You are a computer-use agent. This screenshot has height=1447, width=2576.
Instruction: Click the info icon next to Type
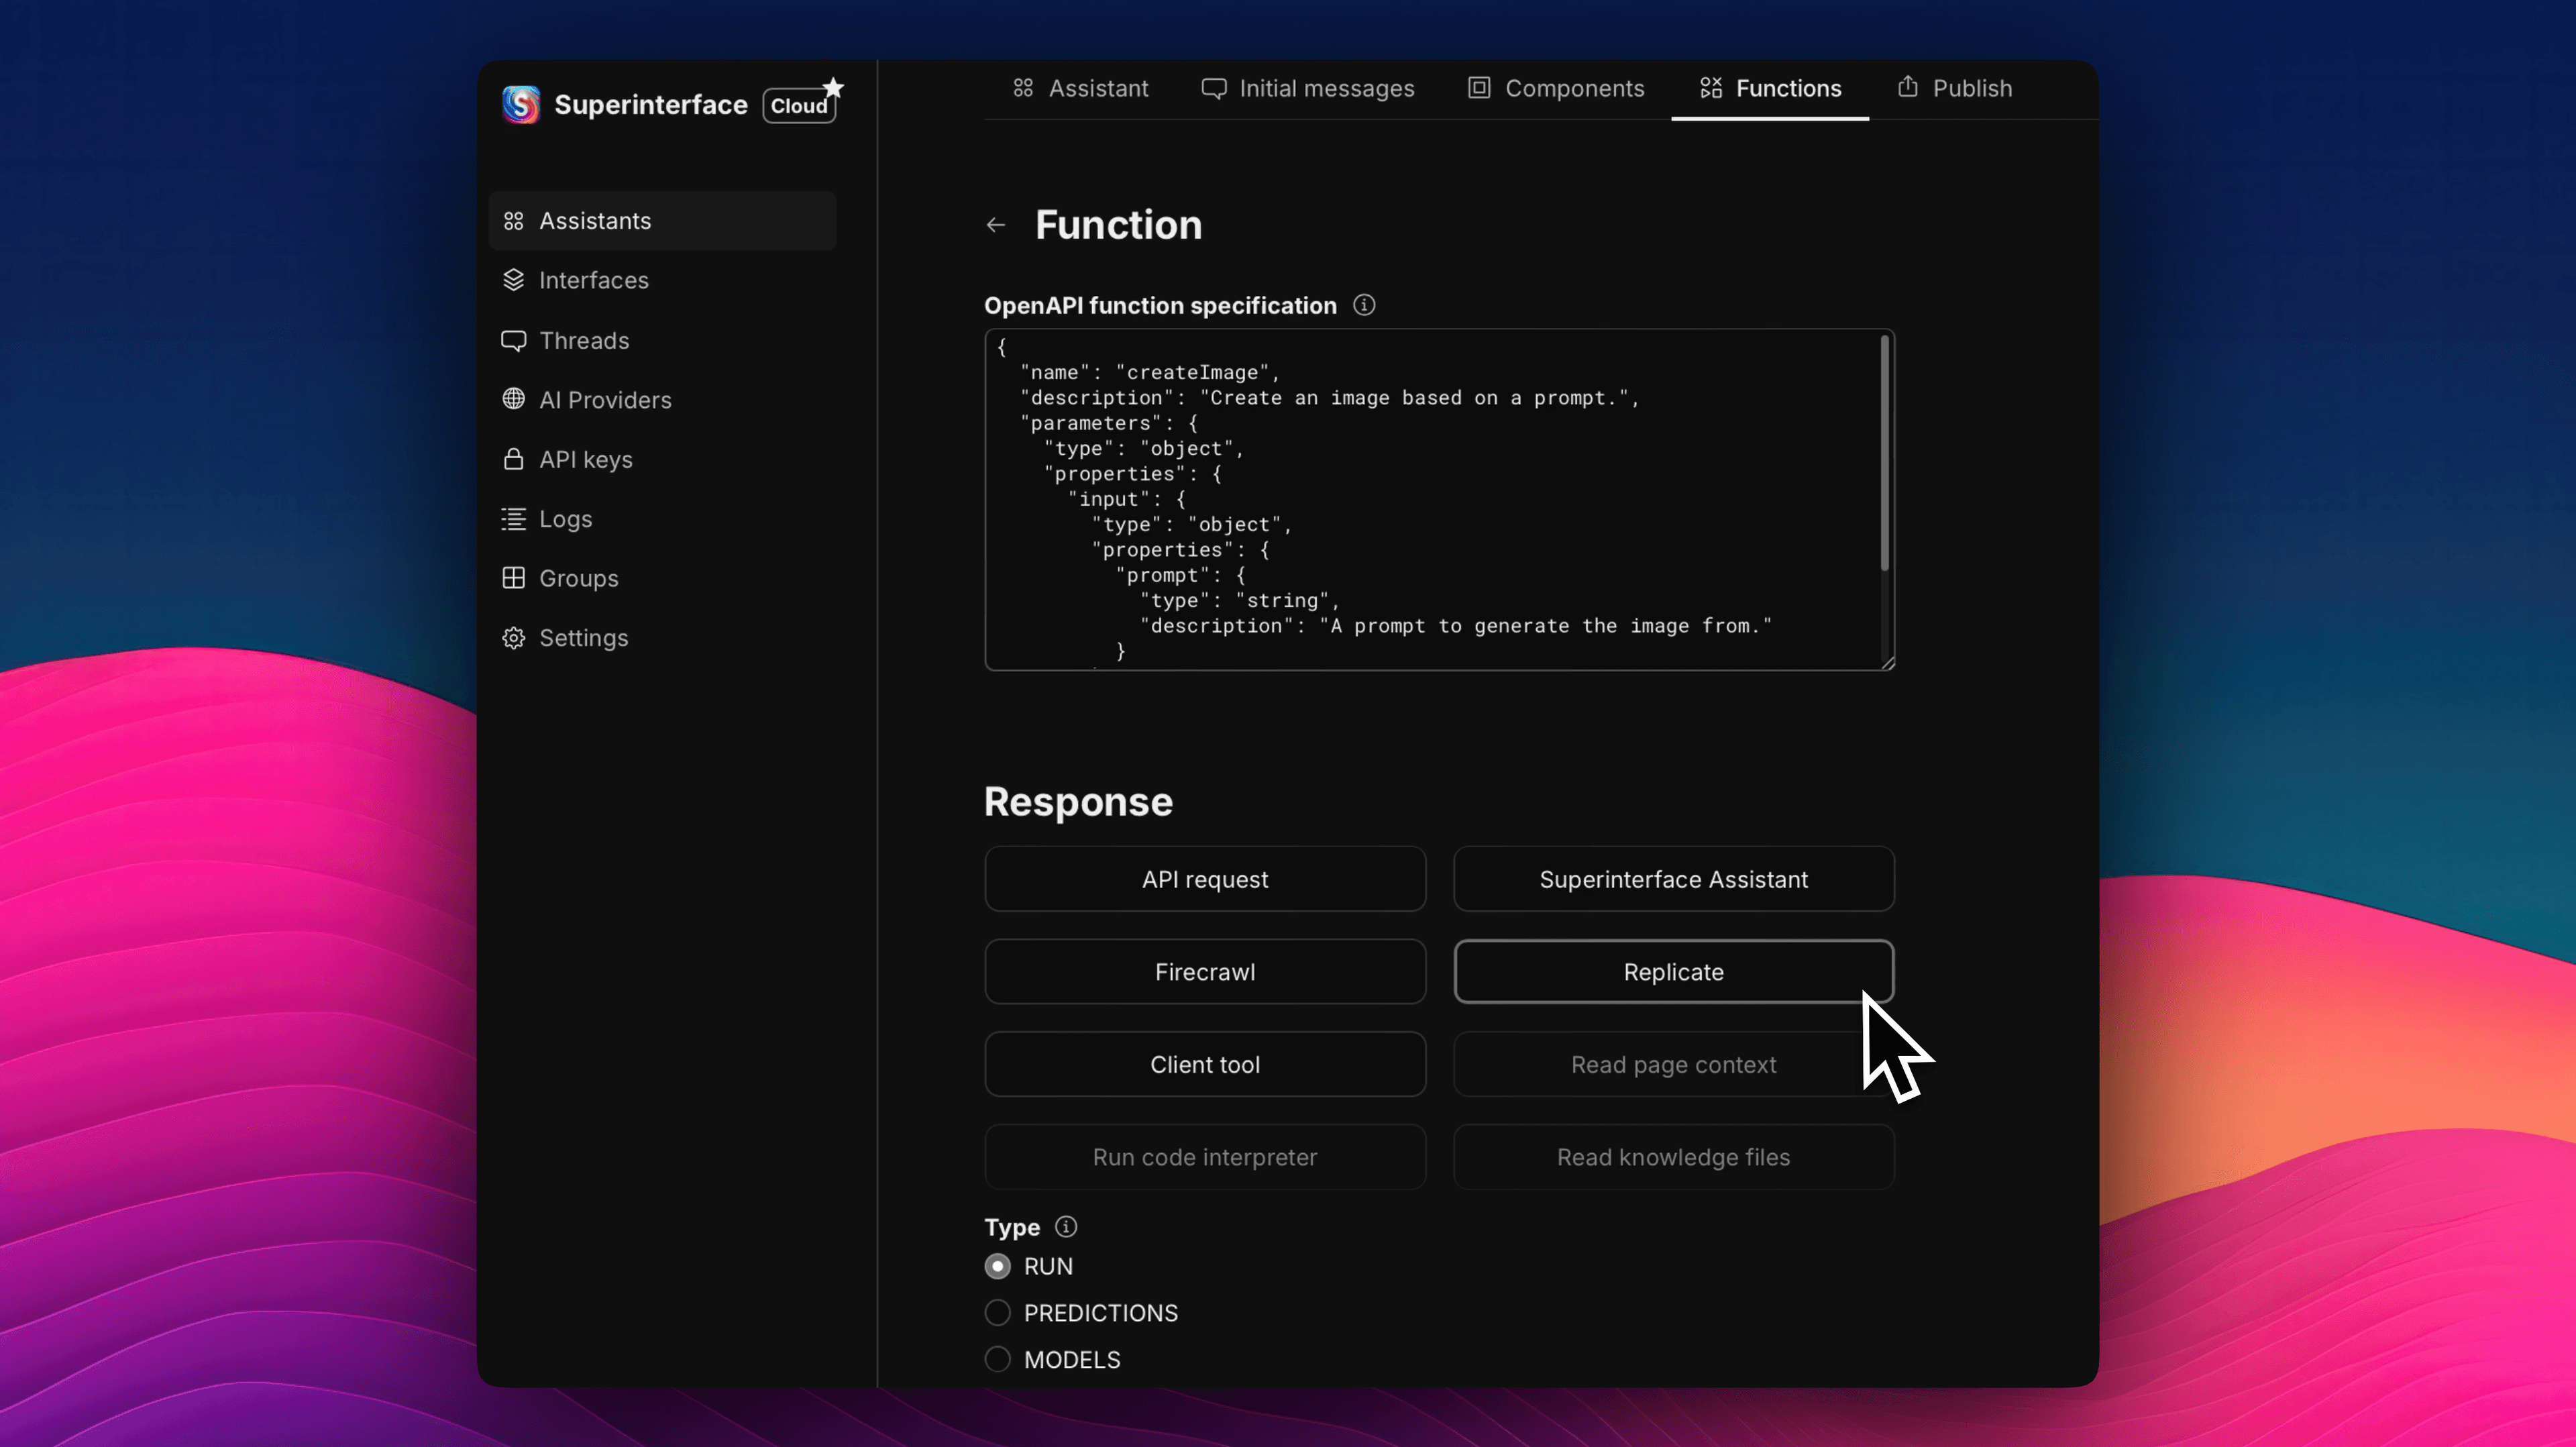[x=1066, y=1227]
